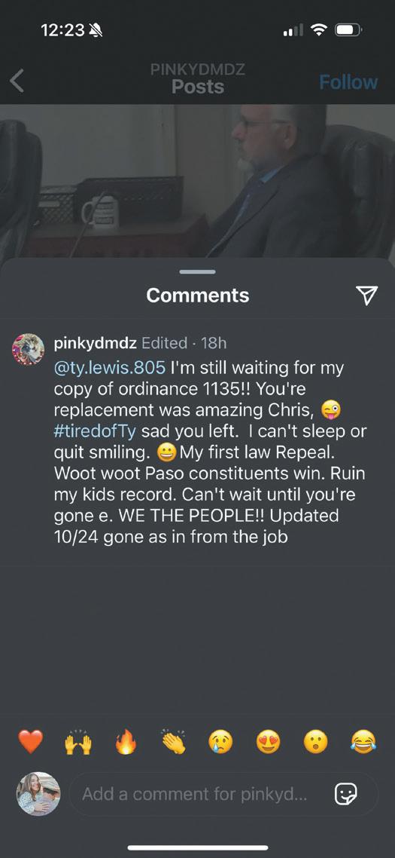React with the heart-eyes emoji
395x858 pixels.
pos(269,743)
